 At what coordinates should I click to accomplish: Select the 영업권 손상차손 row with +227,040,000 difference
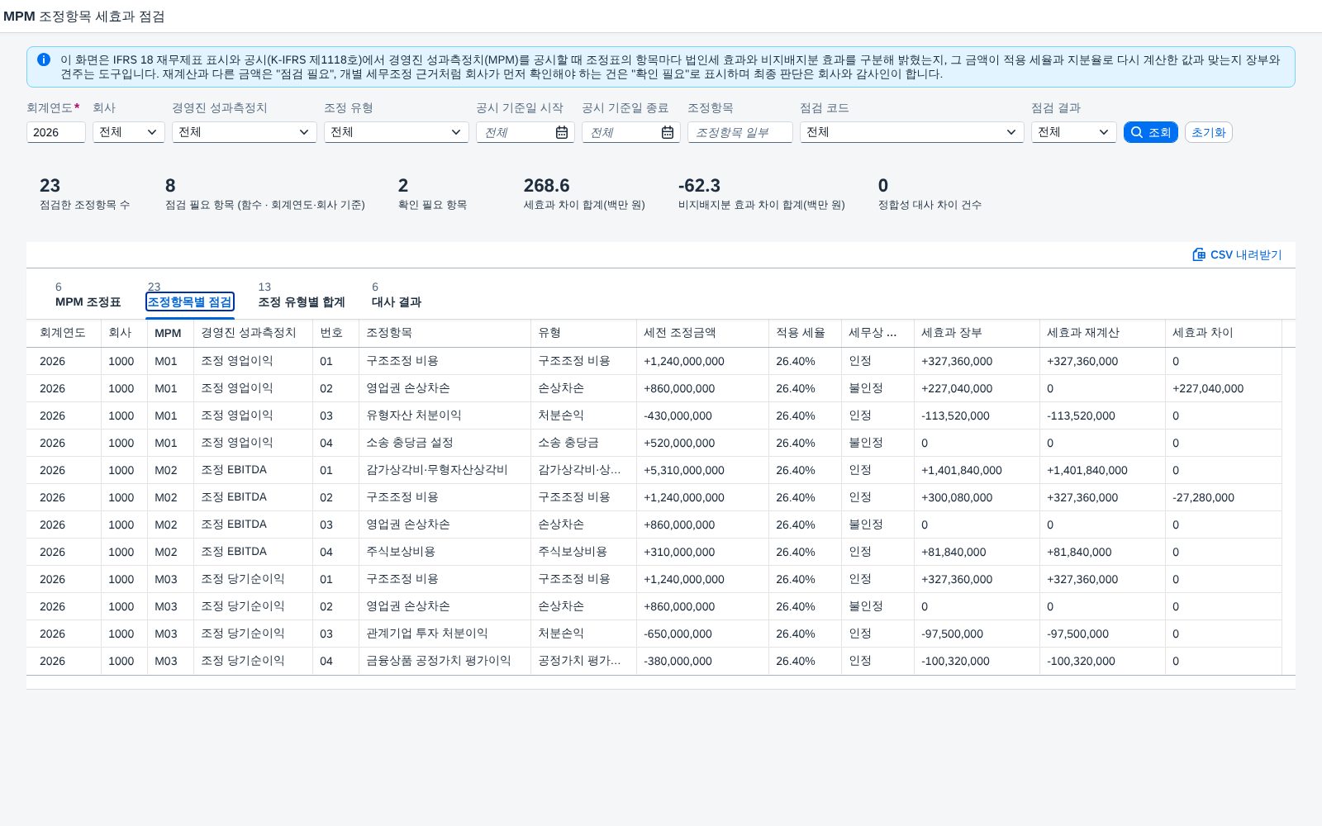click(x=661, y=388)
